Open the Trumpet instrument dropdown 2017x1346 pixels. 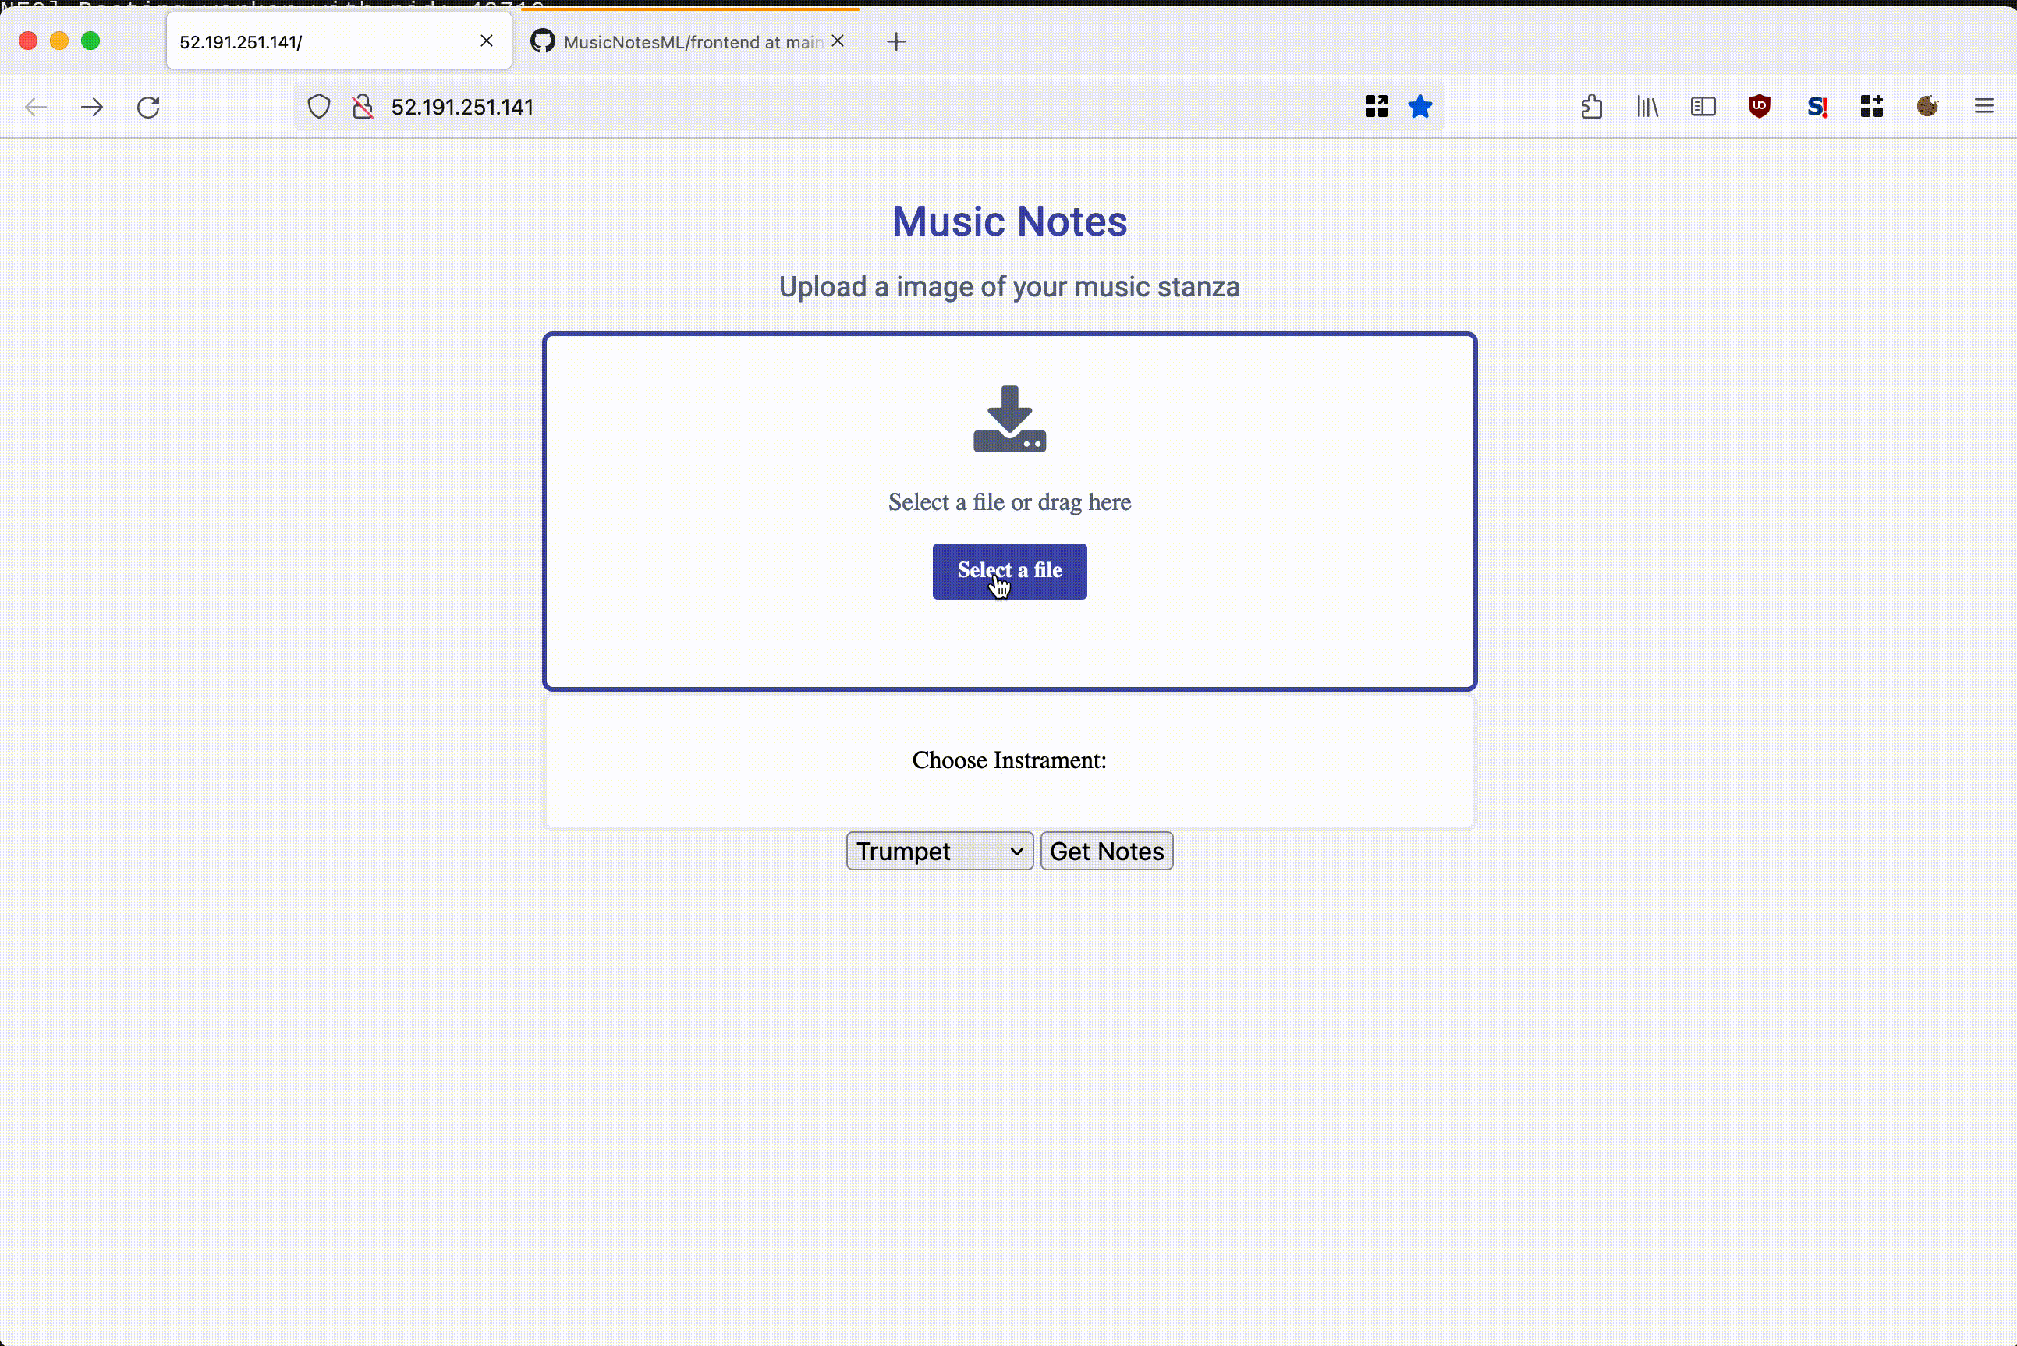(x=939, y=851)
